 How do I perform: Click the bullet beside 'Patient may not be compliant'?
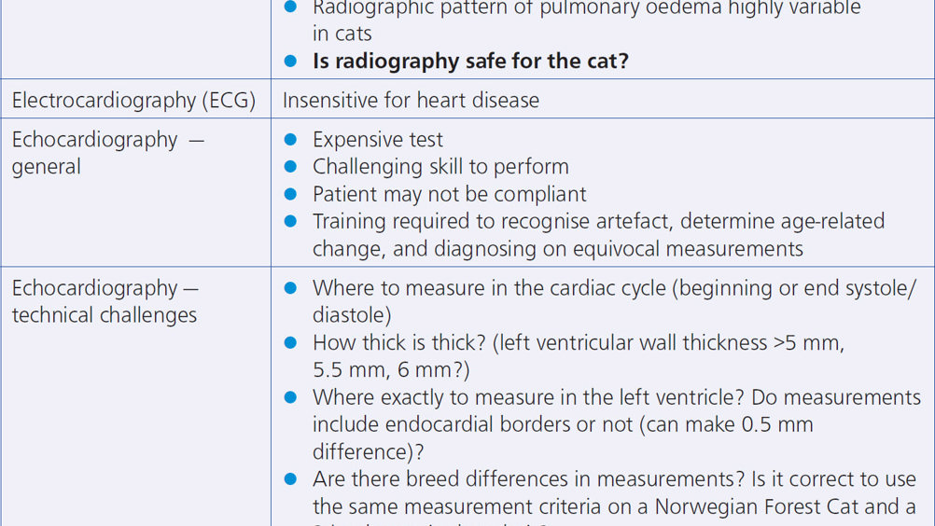click(290, 194)
